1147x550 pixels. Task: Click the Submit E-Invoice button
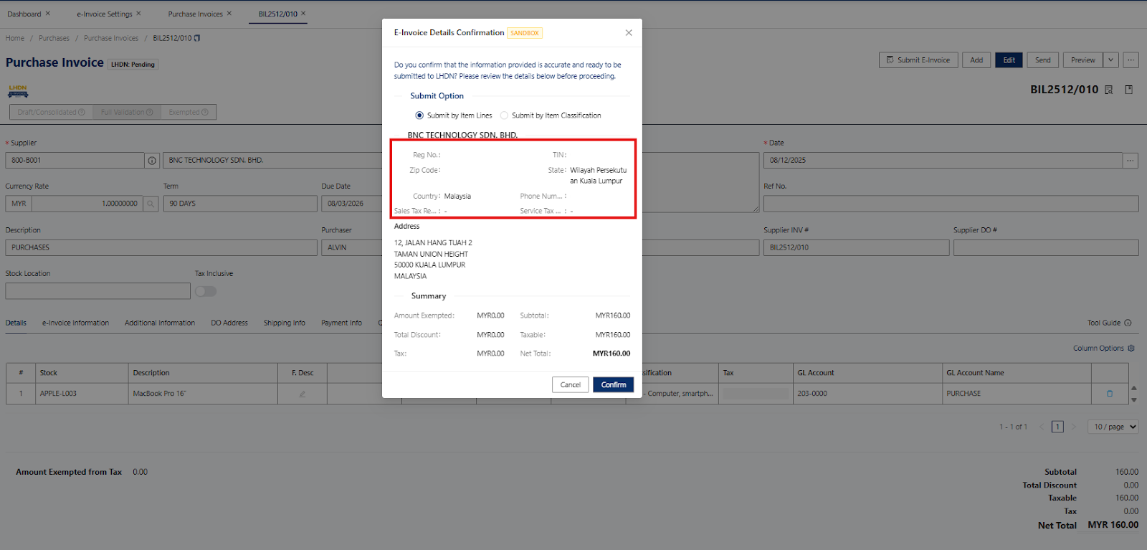coord(918,60)
